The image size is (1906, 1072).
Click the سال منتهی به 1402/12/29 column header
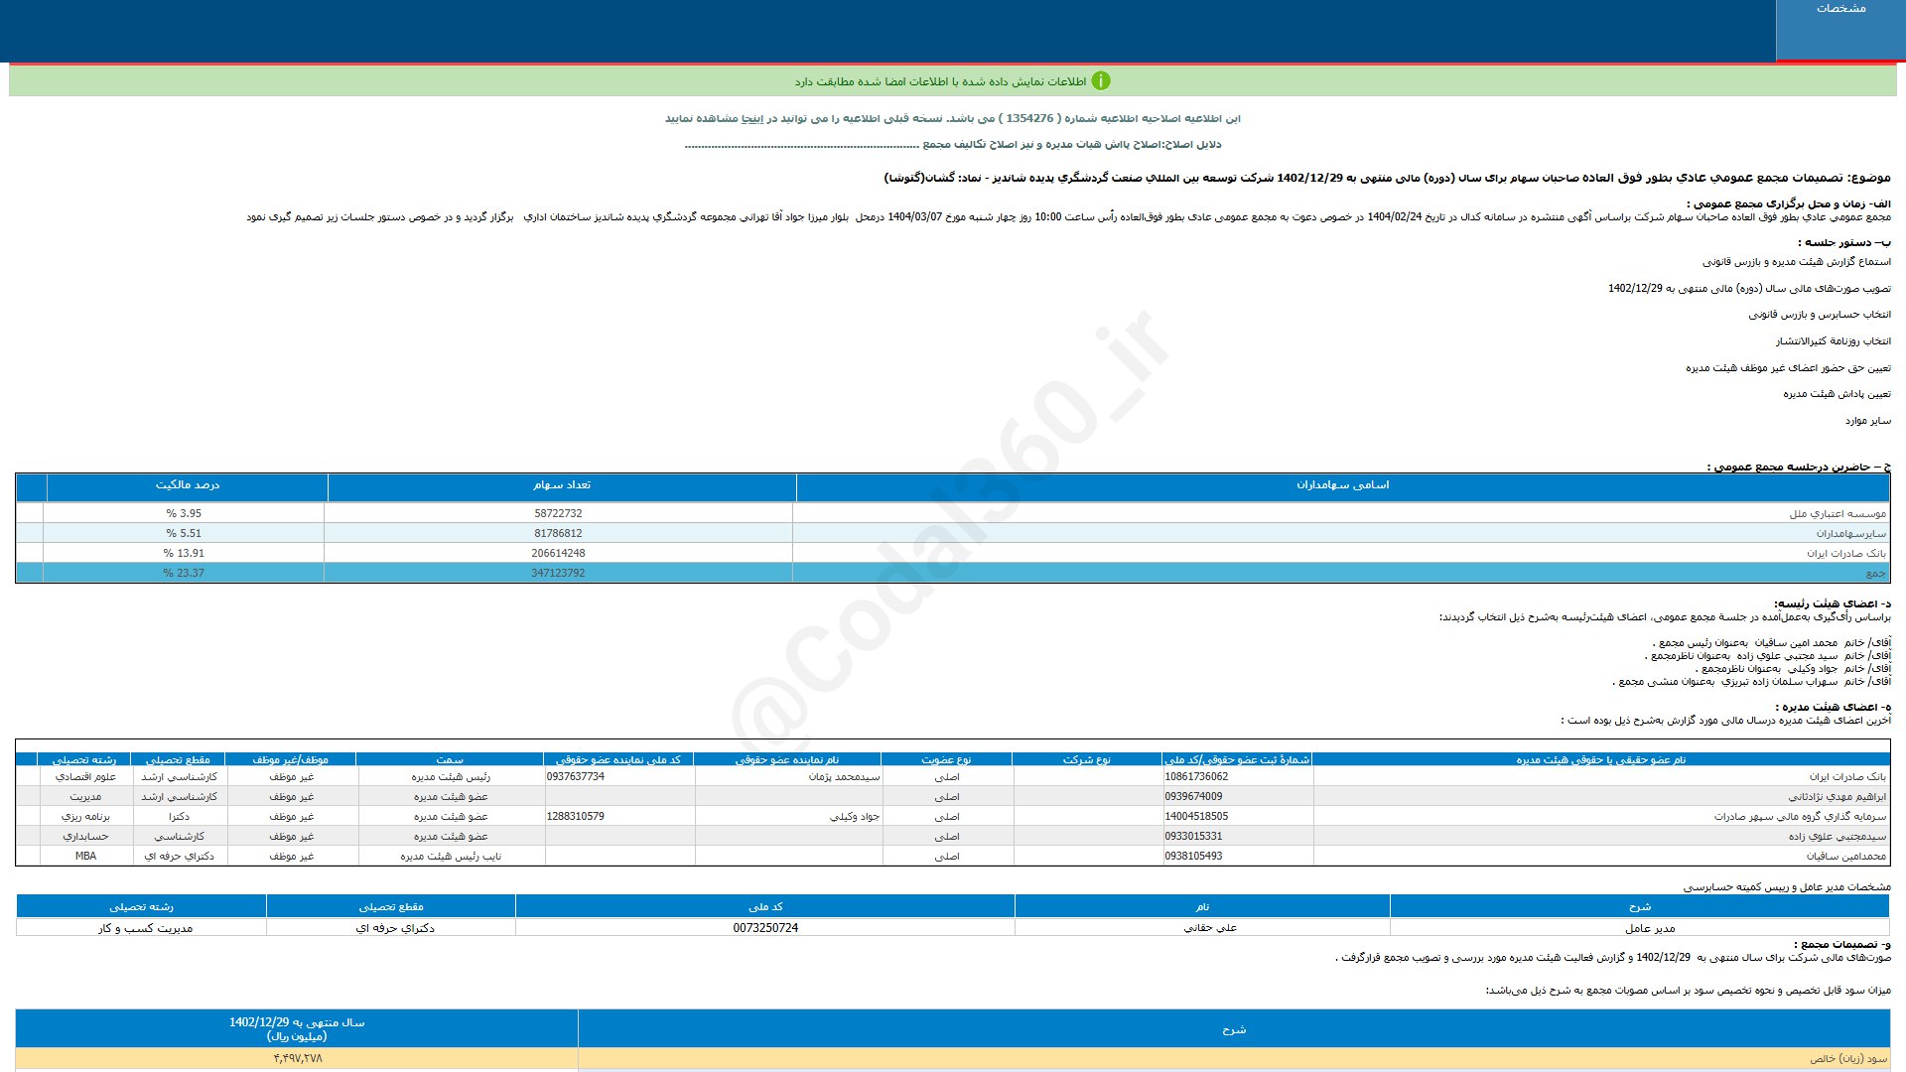tap(297, 1029)
